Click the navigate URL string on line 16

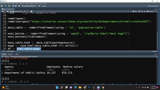pos(90,21)
